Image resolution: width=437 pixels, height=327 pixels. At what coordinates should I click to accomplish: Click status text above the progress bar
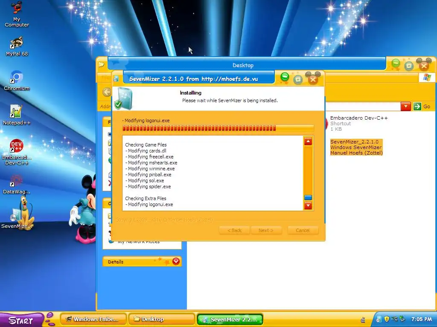point(146,120)
